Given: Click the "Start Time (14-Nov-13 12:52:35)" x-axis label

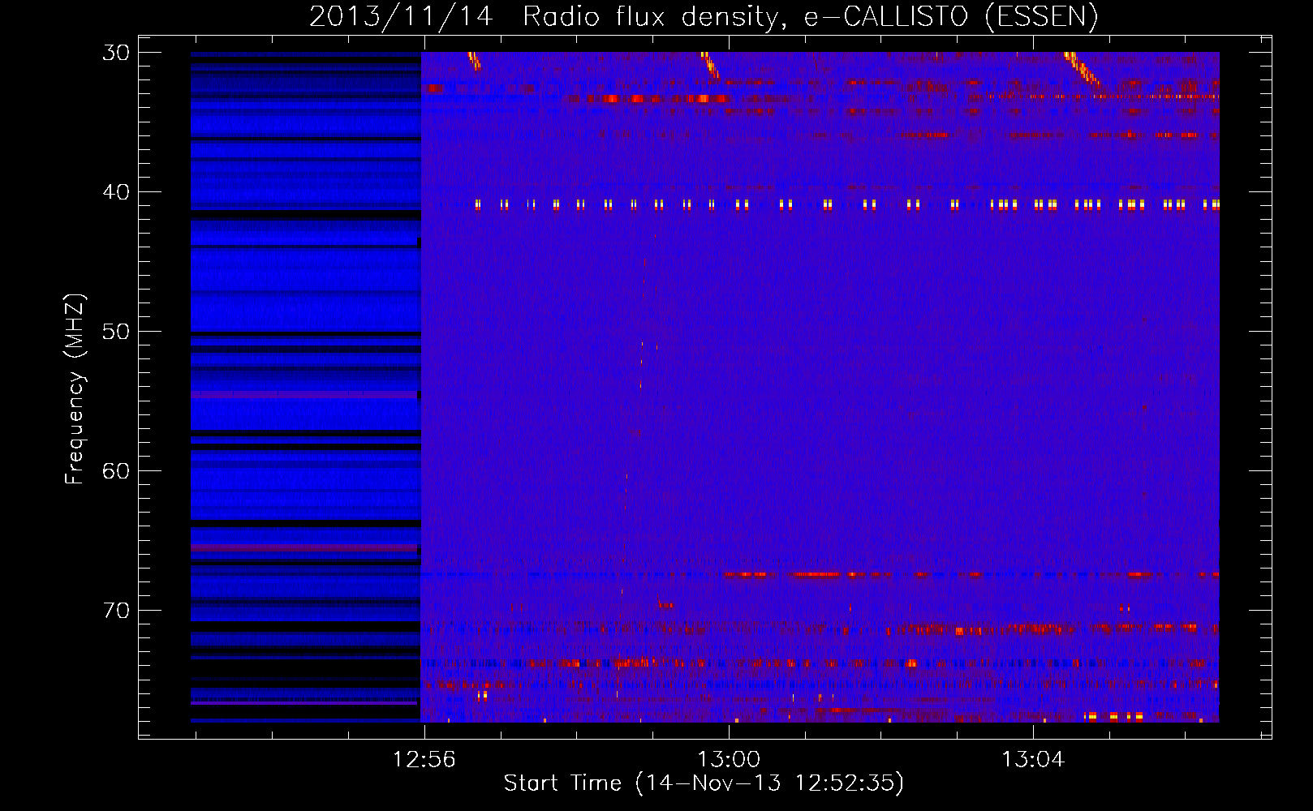Looking at the screenshot, I should [704, 783].
